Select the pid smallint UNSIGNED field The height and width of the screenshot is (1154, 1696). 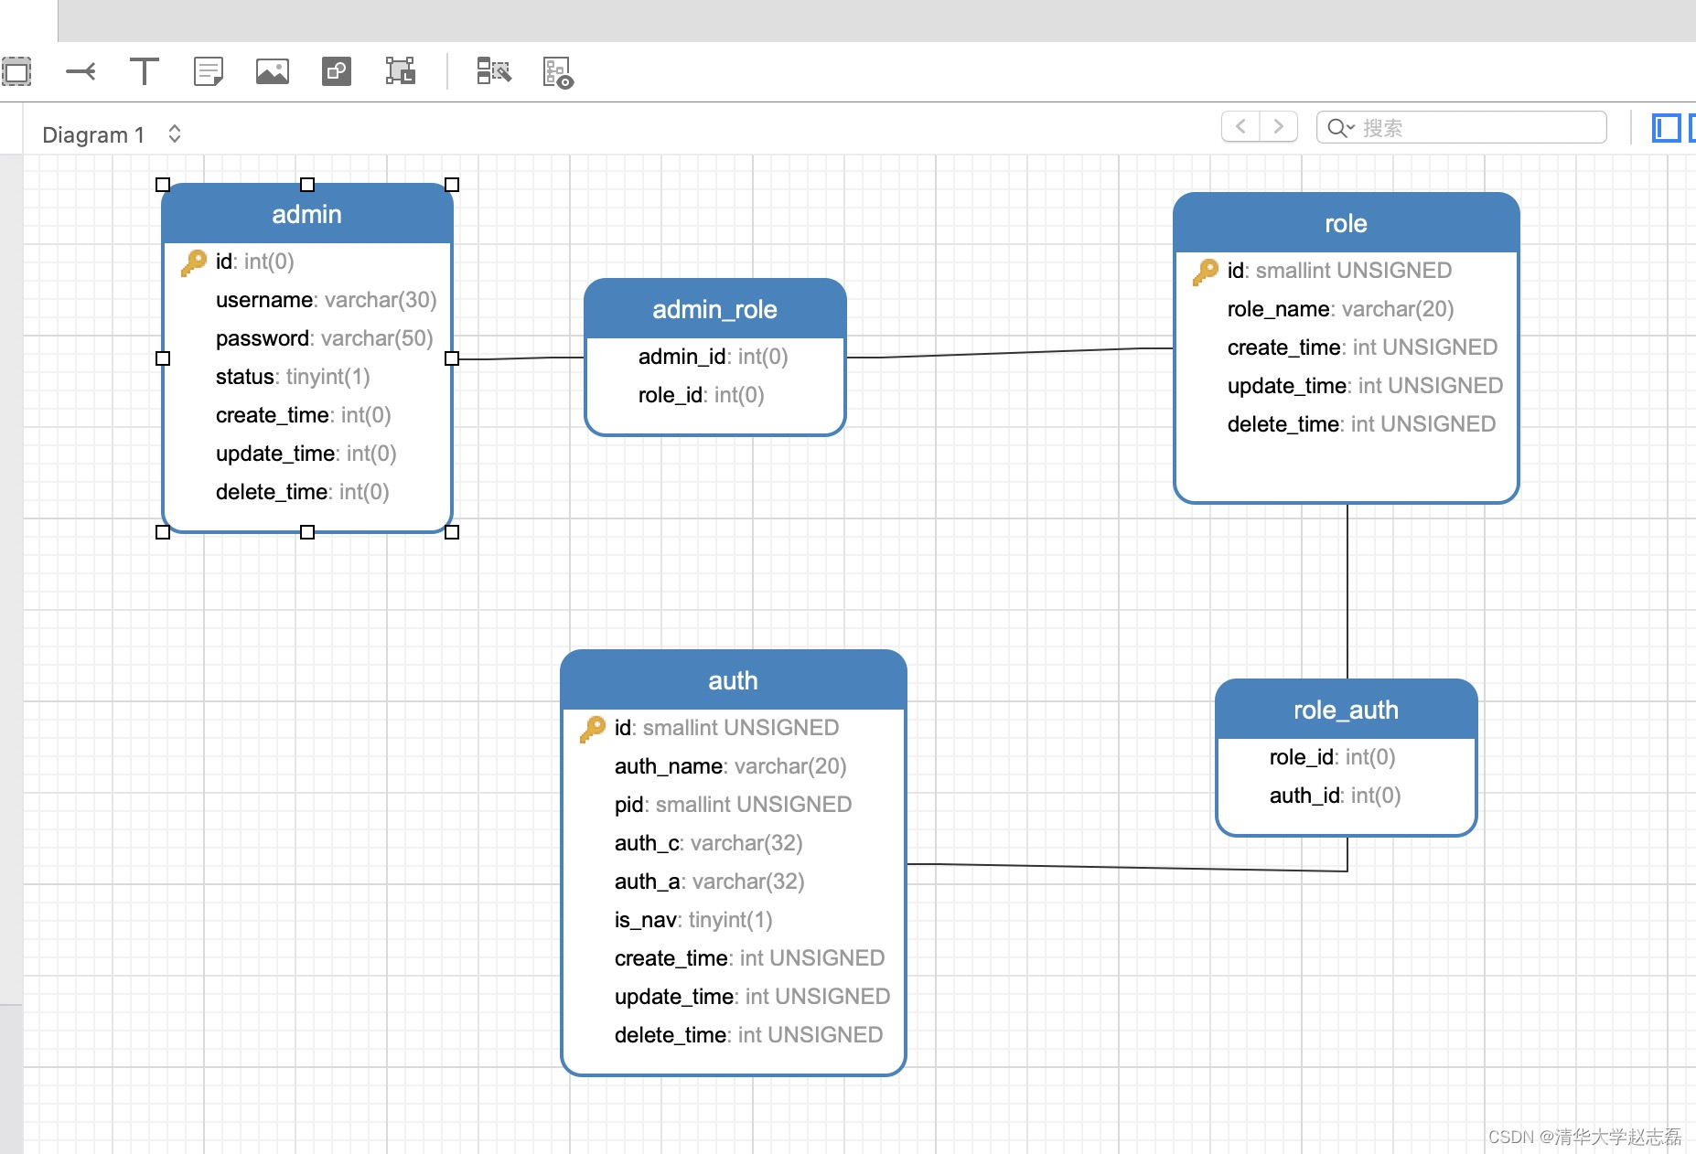click(733, 805)
